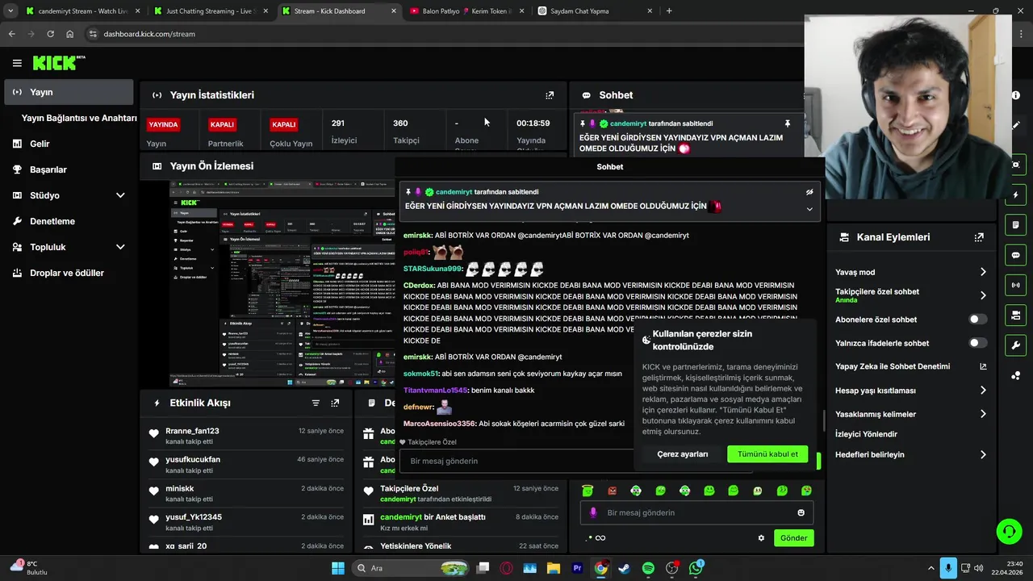This screenshot has width=1033, height=581.
Task: Toggle lightning bolt widget in right sidebar
Action: click(x=1015, y=195)
